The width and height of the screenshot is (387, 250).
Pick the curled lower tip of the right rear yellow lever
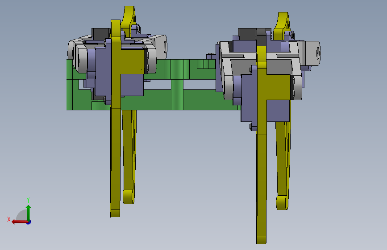pyautogui.click(x=282, y=202)
